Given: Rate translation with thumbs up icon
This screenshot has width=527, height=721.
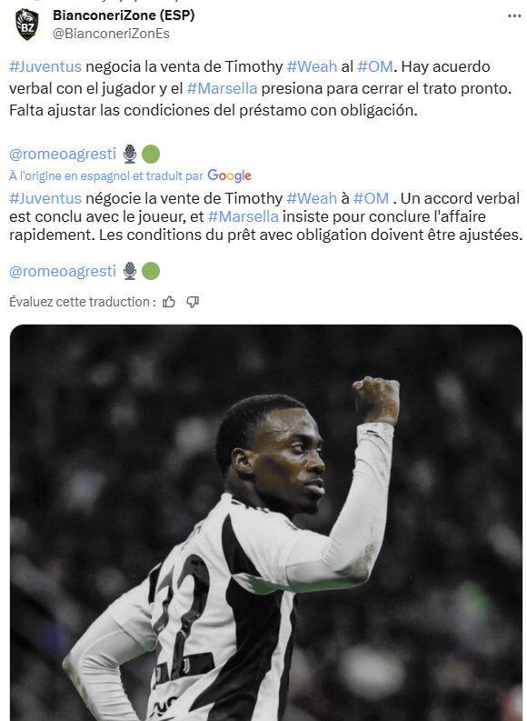Looking at the screenshot, I should tap(169, 302).
